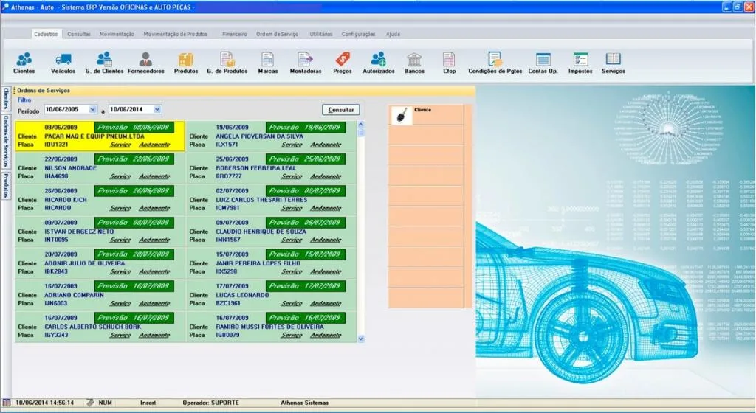Switch to the Financeiro ribbon tab
Viewport: 756px width, 413px height.
coord(234,34)
